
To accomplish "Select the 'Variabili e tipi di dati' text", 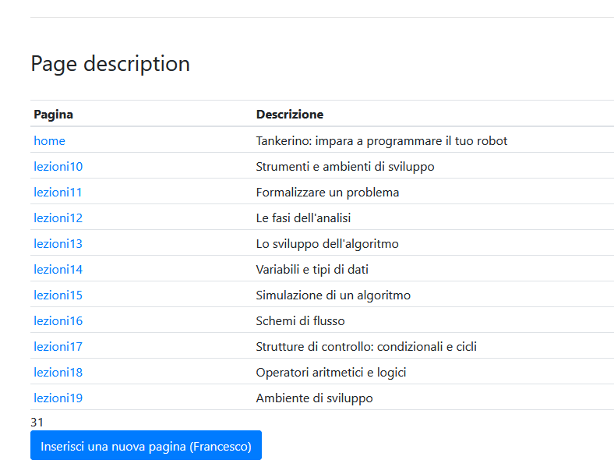I will (x=312, y=270).
